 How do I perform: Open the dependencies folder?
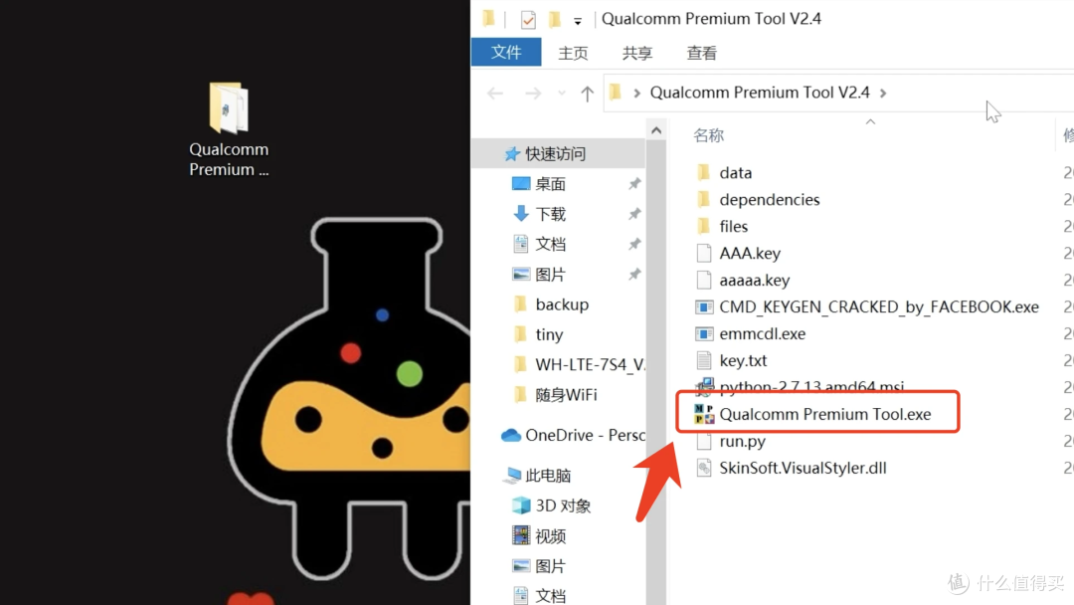[x=769, y=199]
